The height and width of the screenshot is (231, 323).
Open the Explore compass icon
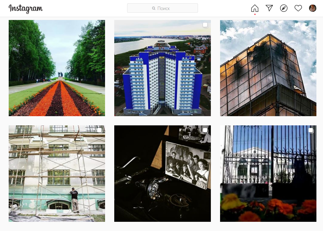(284, 8)
